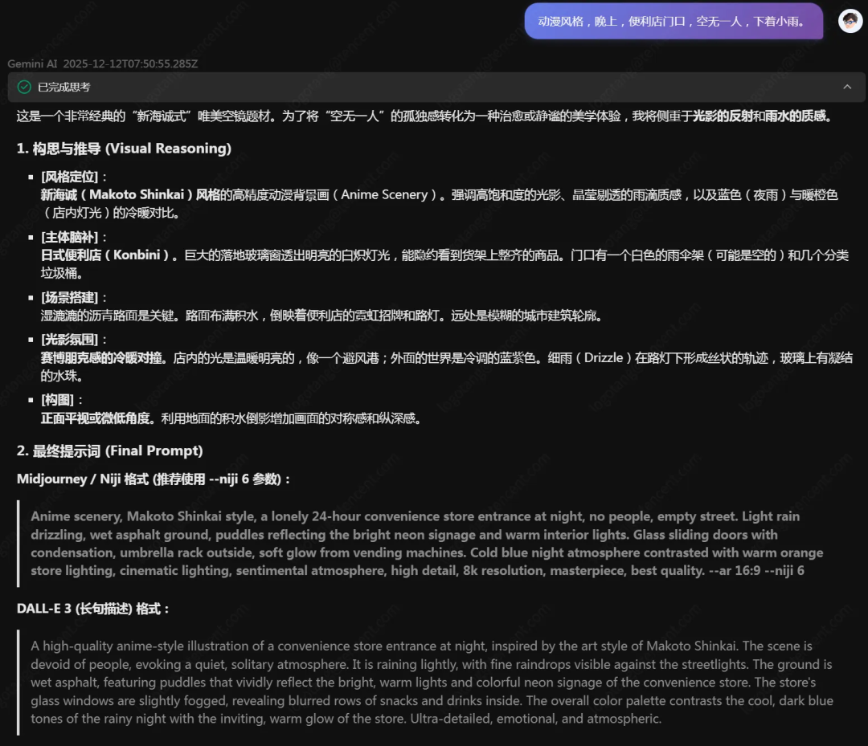Click the bold text '正面平视或微低角度'
Screen dimensions: 868x746
[95, 418]
